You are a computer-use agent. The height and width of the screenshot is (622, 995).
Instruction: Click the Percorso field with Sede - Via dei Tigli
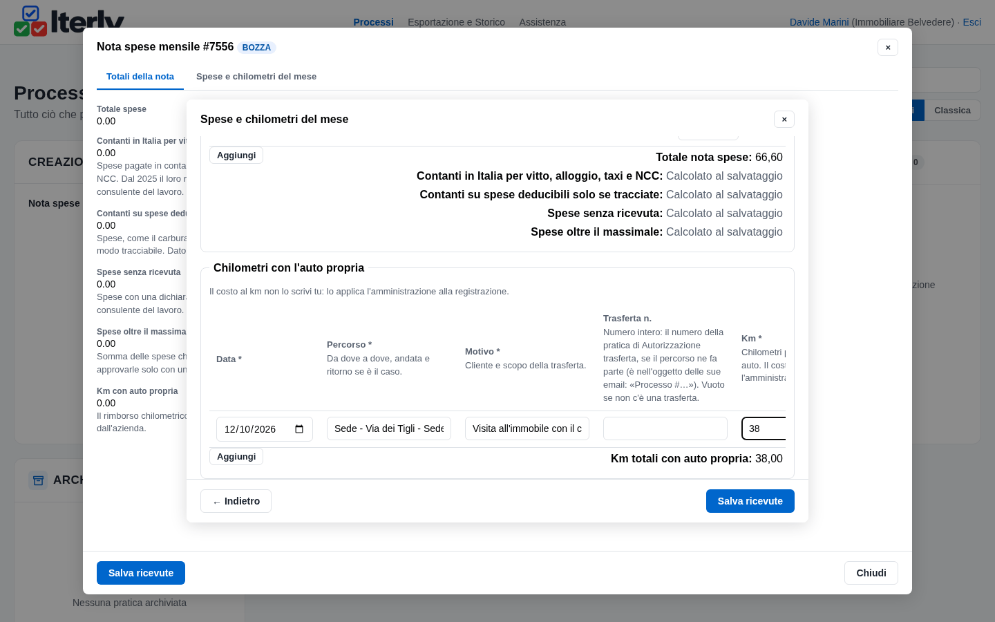point(389,428)
